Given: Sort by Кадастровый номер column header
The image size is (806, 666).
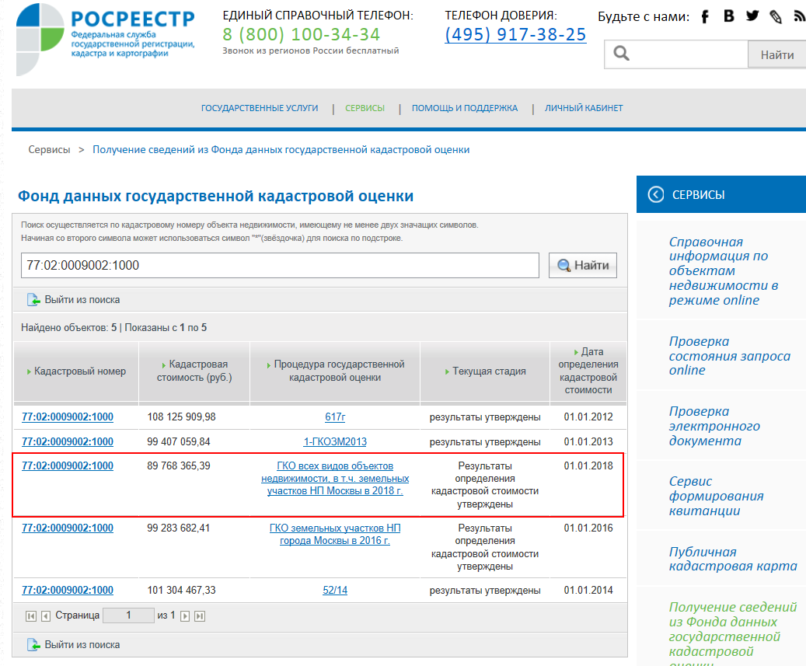Looking at the screenshot, I should coord(76,371).
